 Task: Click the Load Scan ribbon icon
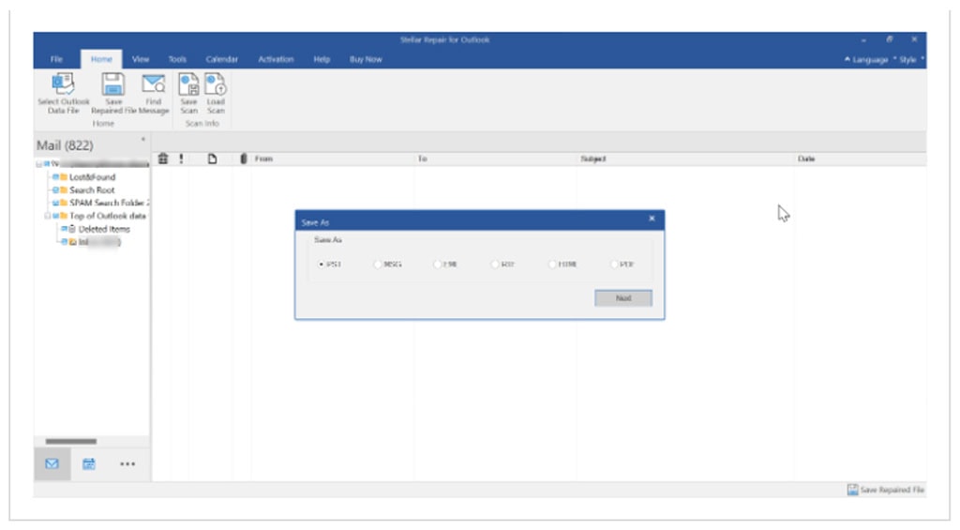[x=216, y=83]
